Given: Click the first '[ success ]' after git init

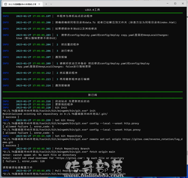Looking at the screenshot, I should coord(11,117).
